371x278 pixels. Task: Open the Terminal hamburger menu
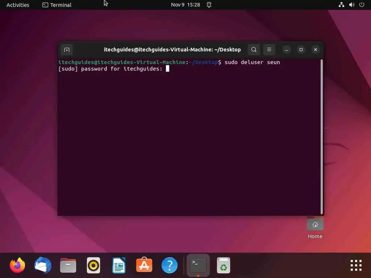269,50
